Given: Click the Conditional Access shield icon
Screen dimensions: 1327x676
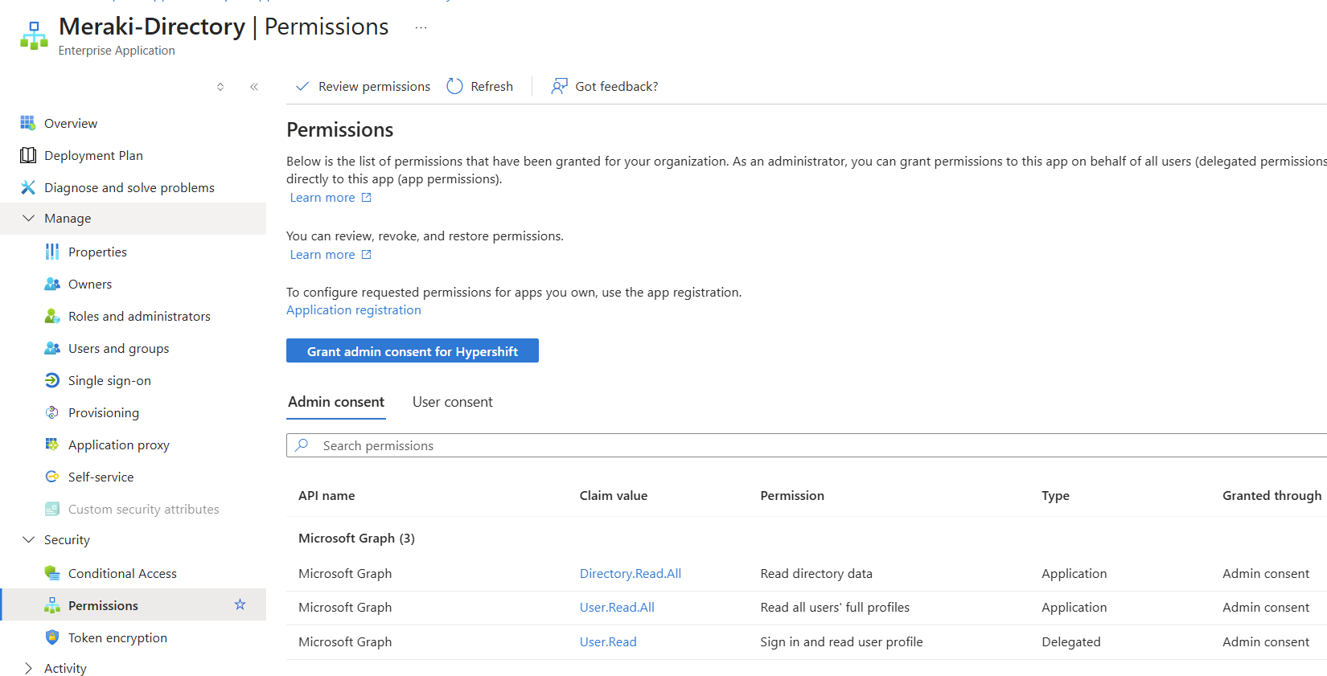Looking at the screenshot, I should [x=52, y=573].
